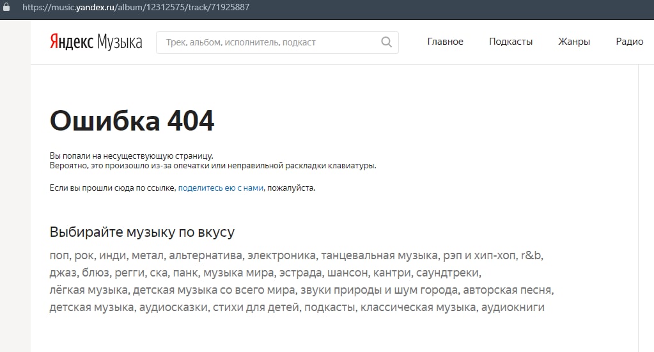Open the рэп и хип-хоп genre link
This screenshot has width=654, height=352.
click(x=479, y=255)
